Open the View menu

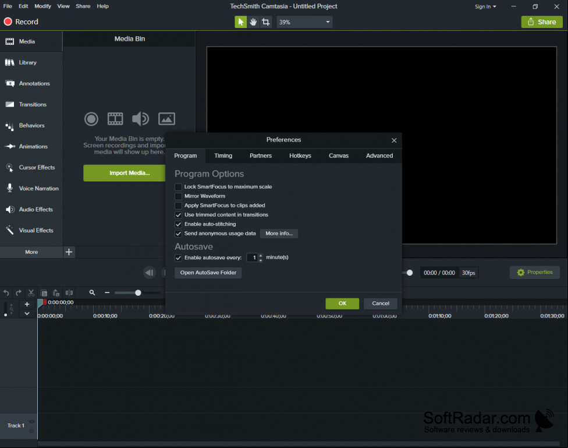(x=63, y=6)
